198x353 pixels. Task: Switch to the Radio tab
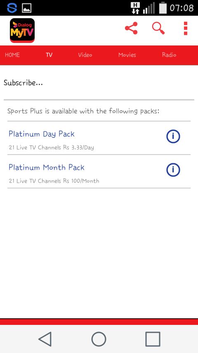pyautogui.click(x=169, y=55)
